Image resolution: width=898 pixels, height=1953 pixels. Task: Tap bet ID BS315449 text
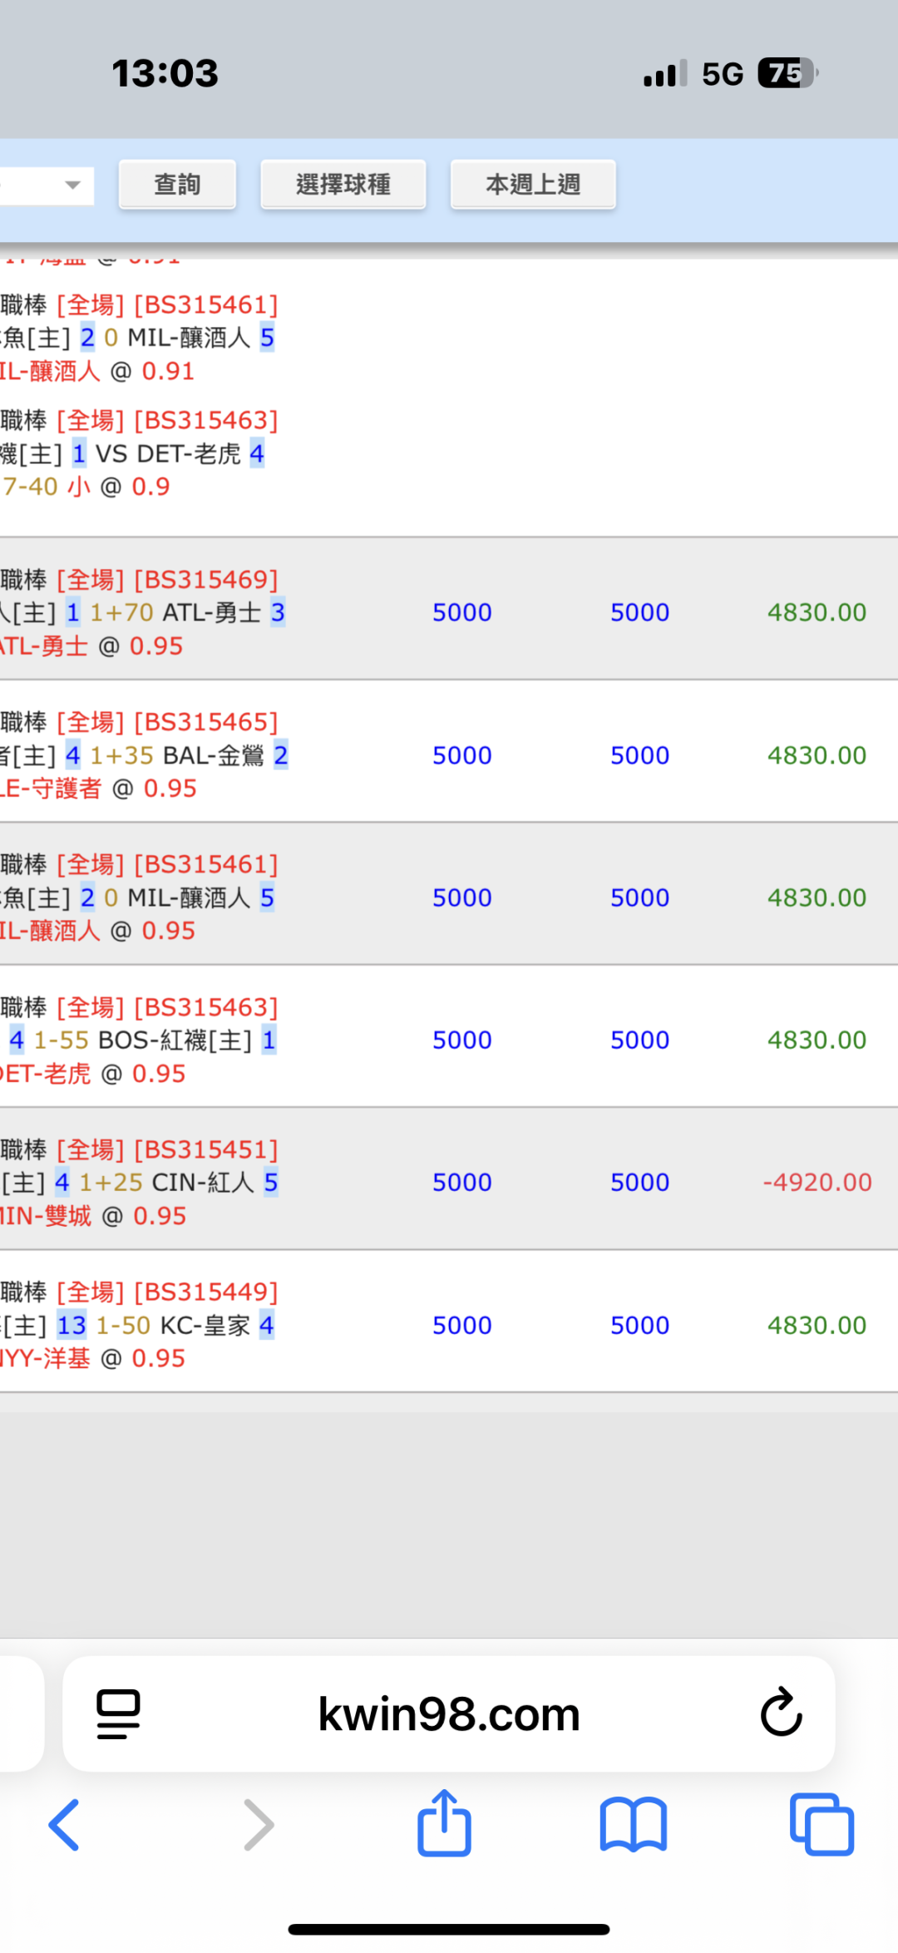(x=205, y=1292)
